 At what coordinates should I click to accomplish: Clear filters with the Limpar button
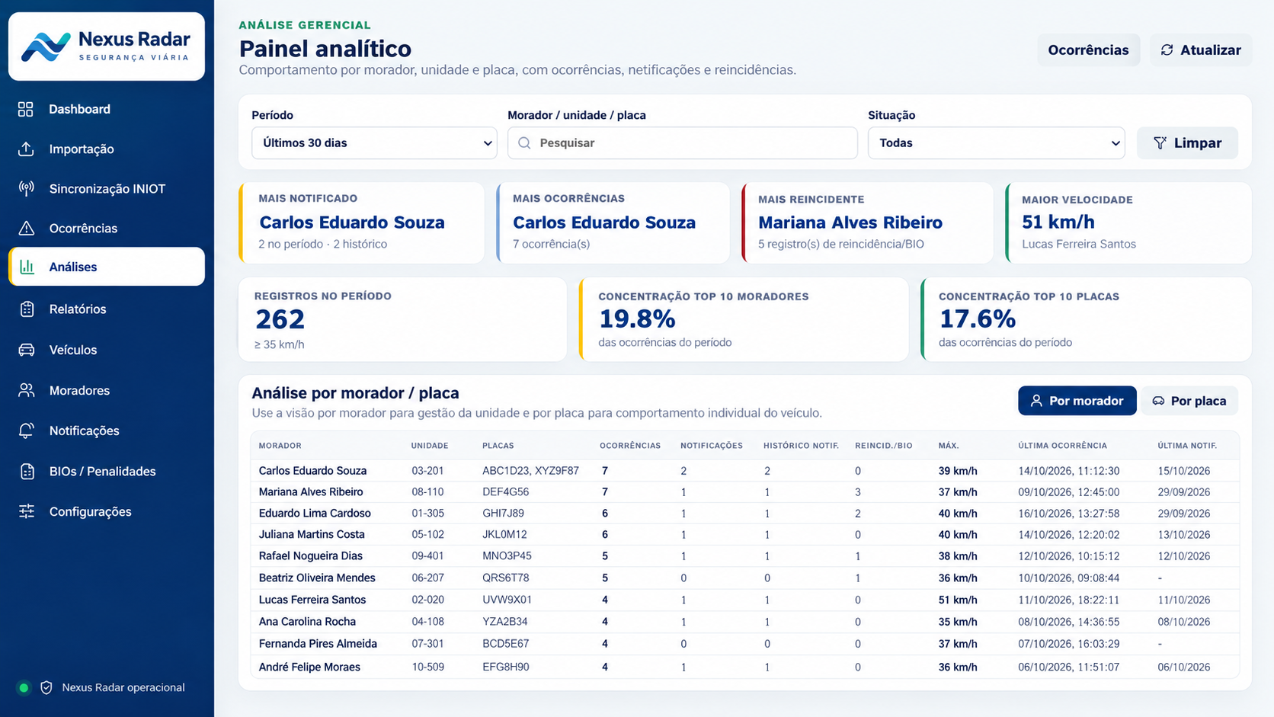(1187, 142)
